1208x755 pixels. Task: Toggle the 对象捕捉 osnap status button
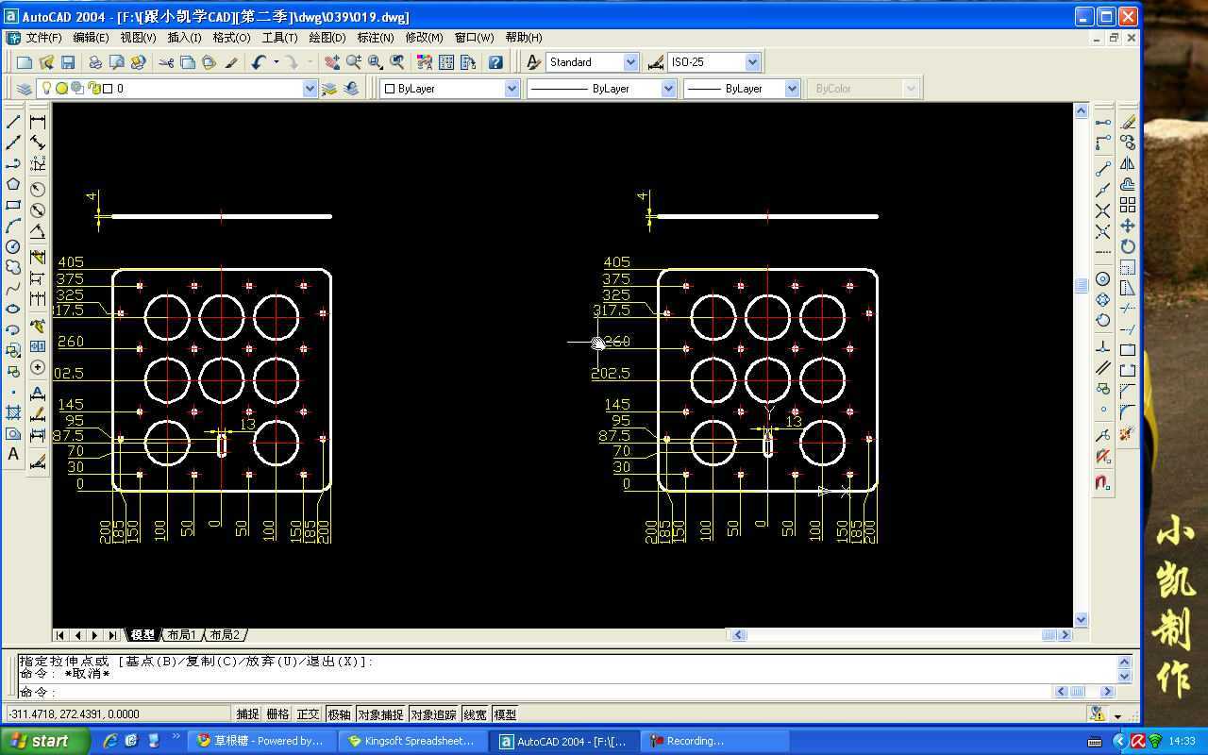380,714
